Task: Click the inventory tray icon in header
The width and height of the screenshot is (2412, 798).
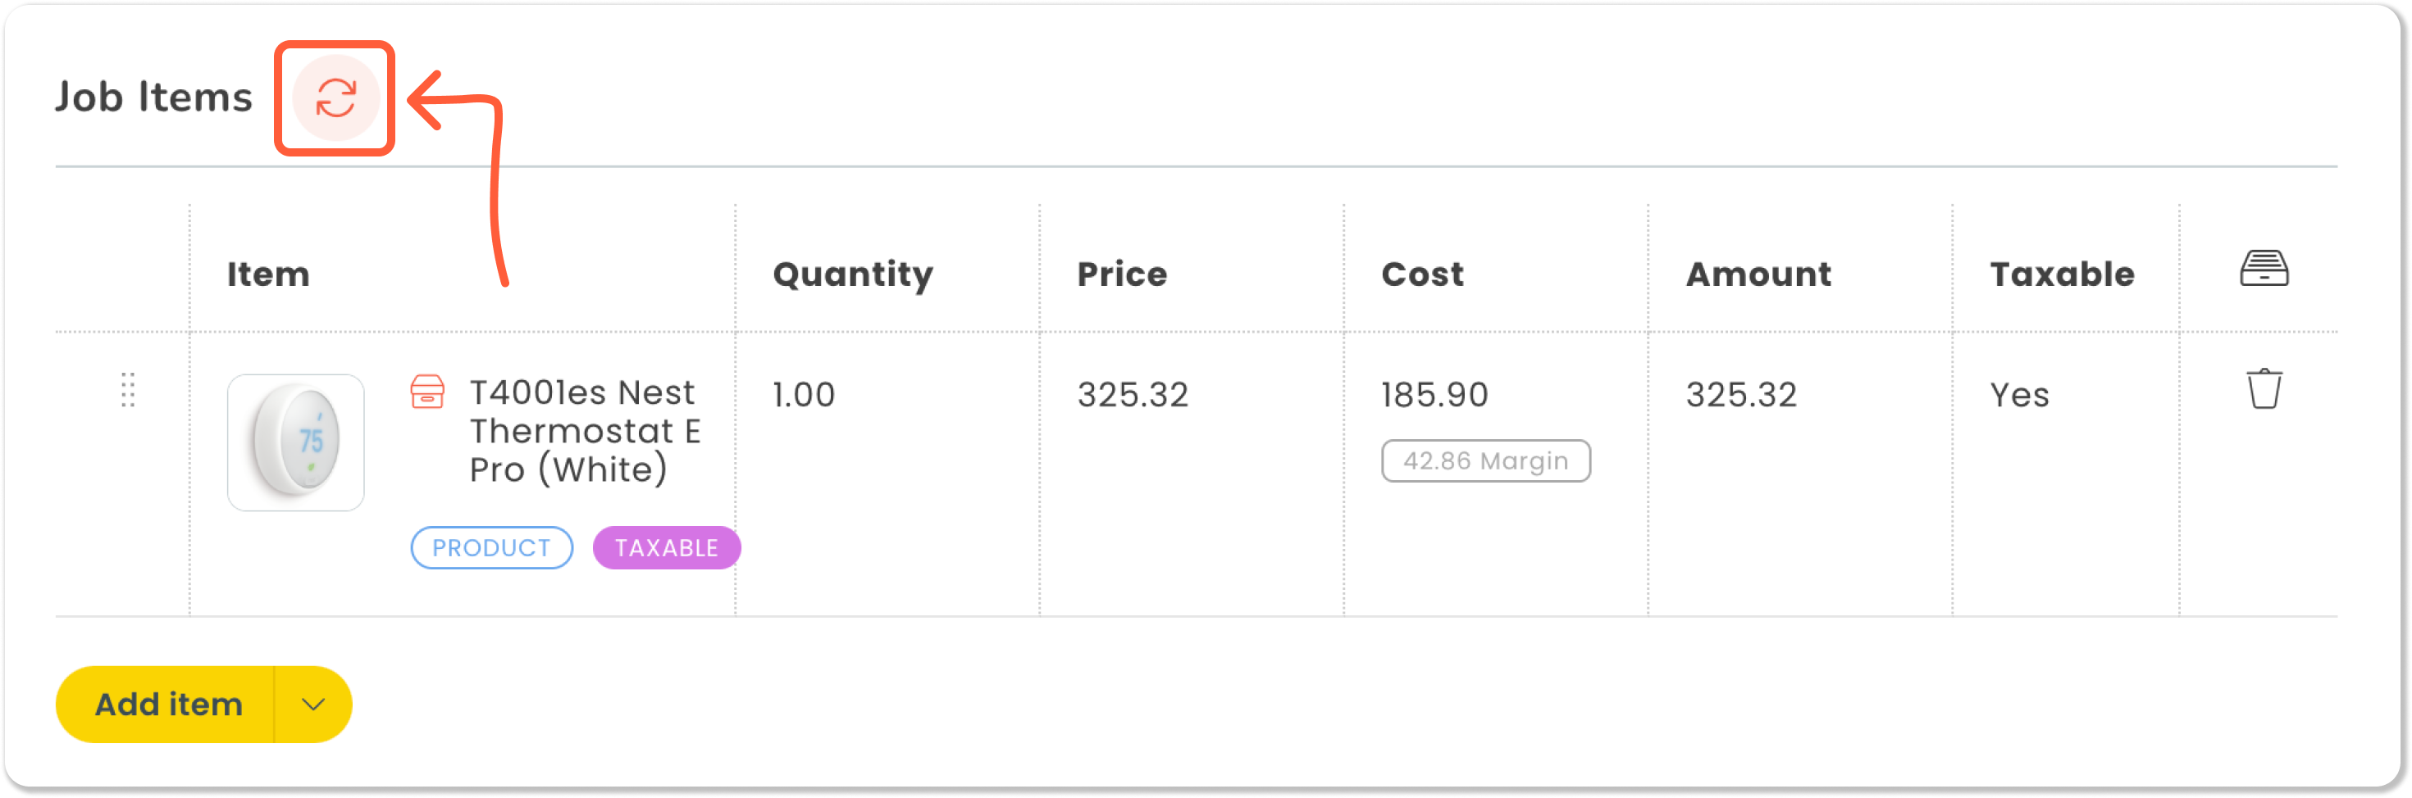Action: coord(2263,269)
